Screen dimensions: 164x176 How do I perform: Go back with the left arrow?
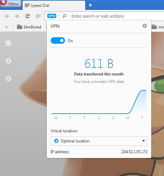[7, 16]
